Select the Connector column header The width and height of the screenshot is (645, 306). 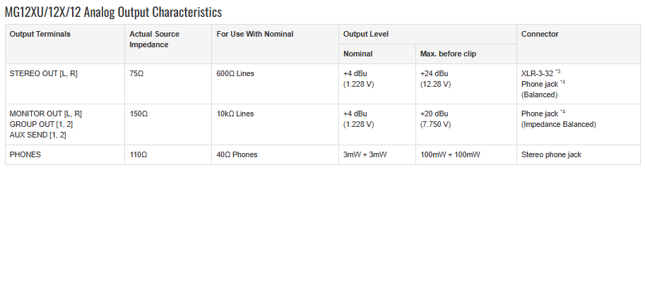coord(579,44)
